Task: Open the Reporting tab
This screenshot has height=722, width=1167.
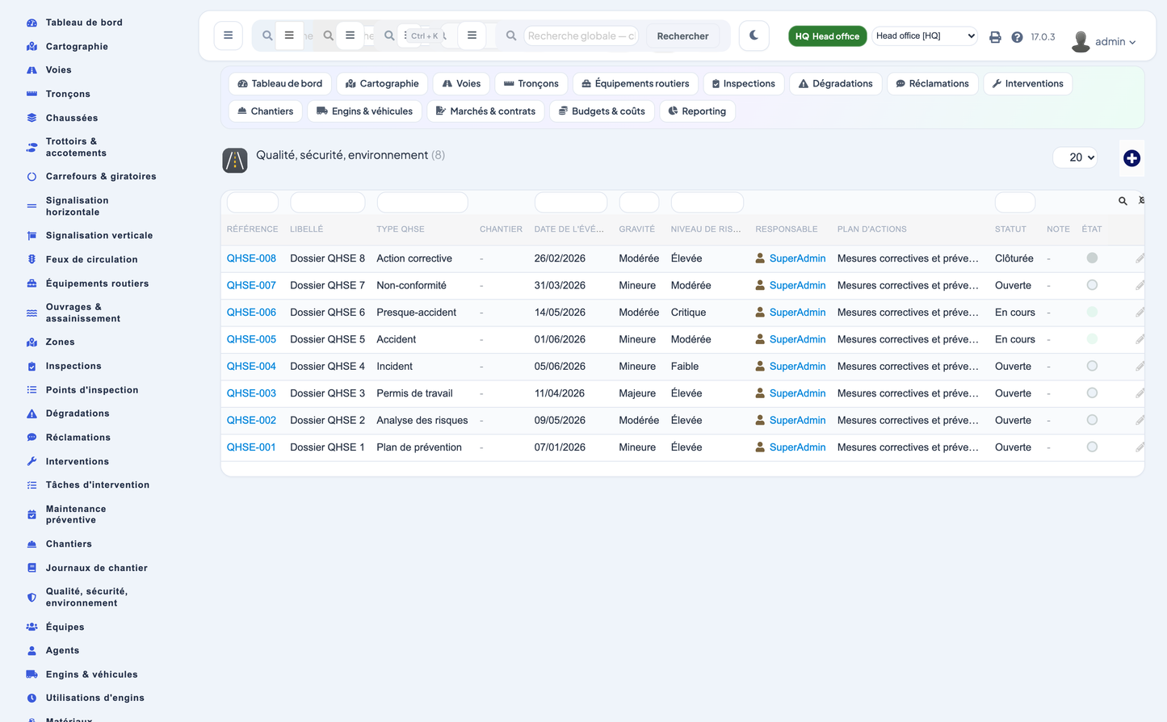Action: click(697, 111)
